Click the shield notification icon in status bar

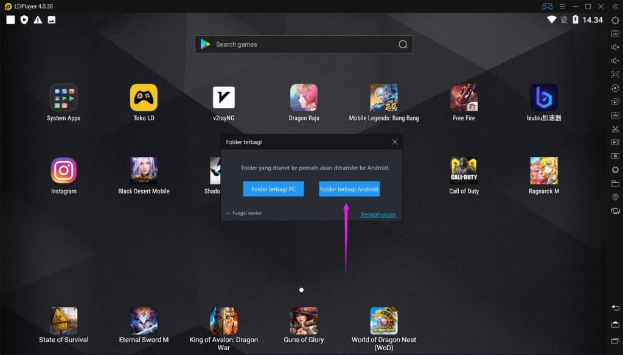pos(24,20)
